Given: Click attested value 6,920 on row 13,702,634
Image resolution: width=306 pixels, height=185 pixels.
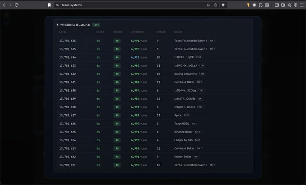Looking at the screenshot, I should pyautogui.click(x=135, y=57).
